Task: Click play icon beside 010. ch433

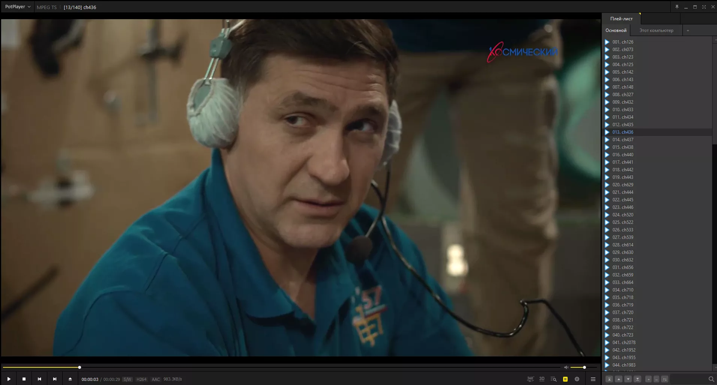Action: click(x=607, y=110)
